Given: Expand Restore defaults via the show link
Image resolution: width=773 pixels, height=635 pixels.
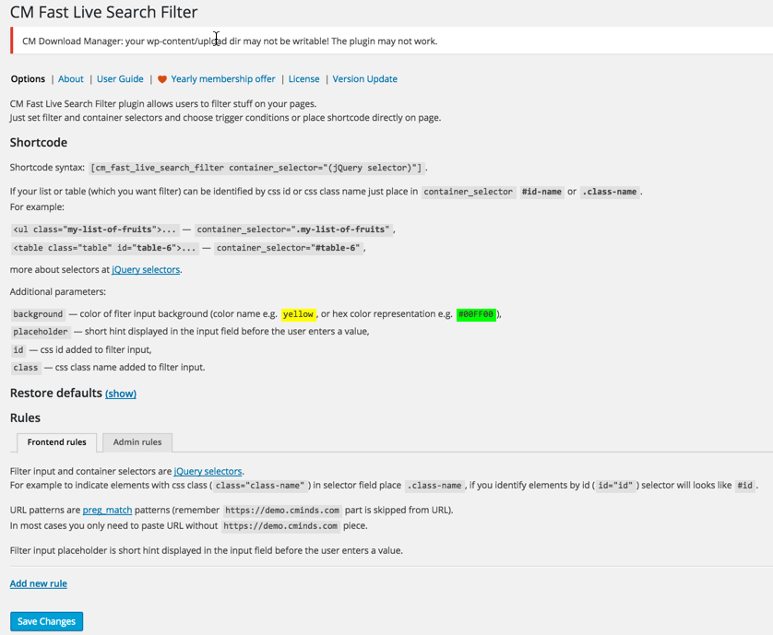Looking at the screenshot, I should [x=121, y=394].
